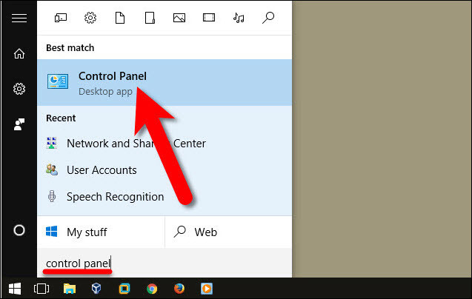Filter search results by Web magnifier icon

click(268, 18)
